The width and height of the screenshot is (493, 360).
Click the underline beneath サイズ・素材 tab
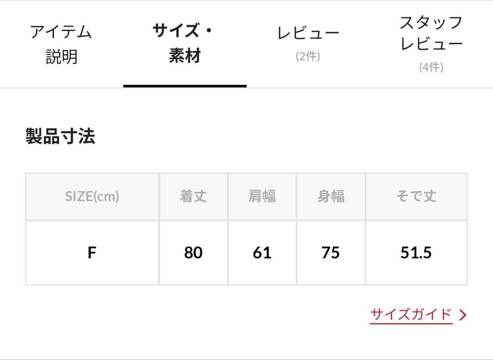[x=185, y=86]
